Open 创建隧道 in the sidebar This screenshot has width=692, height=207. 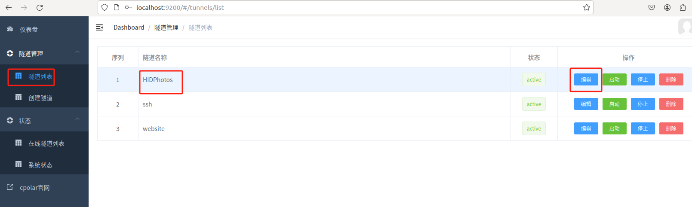pos(40,98)
